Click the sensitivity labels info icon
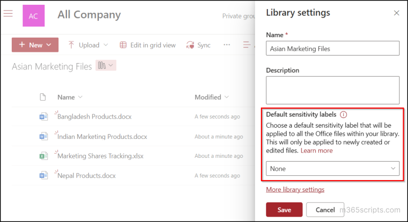 pos(344,114)
